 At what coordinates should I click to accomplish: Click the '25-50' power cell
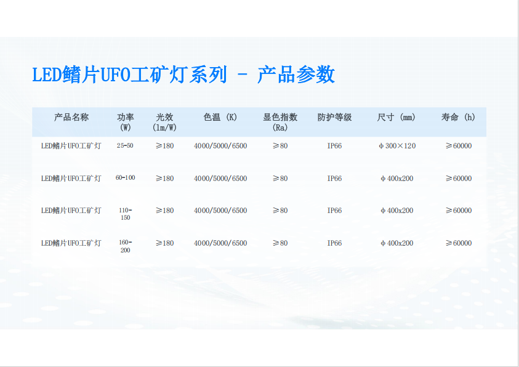pos(125,145)
